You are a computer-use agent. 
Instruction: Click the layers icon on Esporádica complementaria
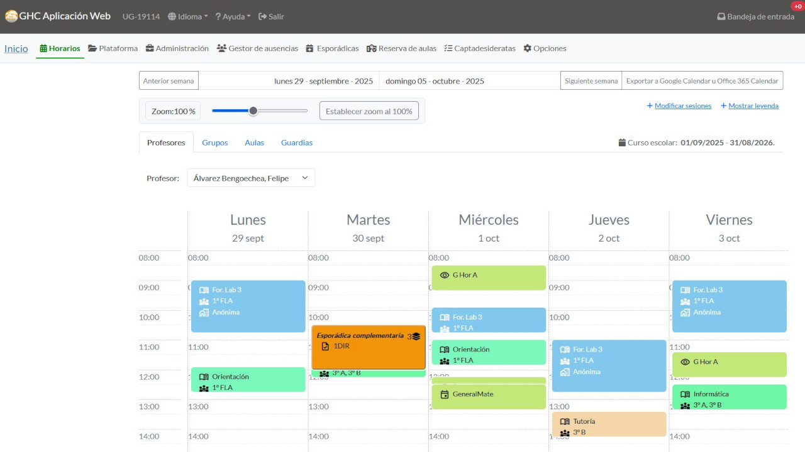pyautogui.click(x=416, y=336)
